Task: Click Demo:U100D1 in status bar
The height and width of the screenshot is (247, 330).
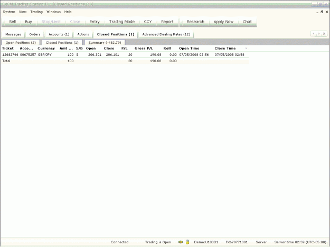Action: [x=206, y=242]
